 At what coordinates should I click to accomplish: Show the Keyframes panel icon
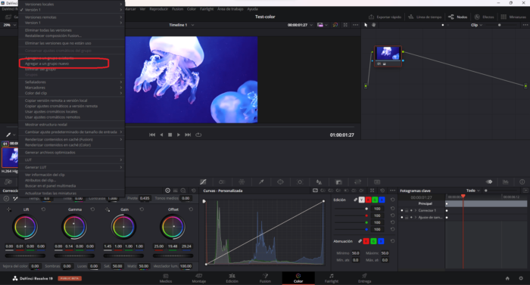pos(489,181)
